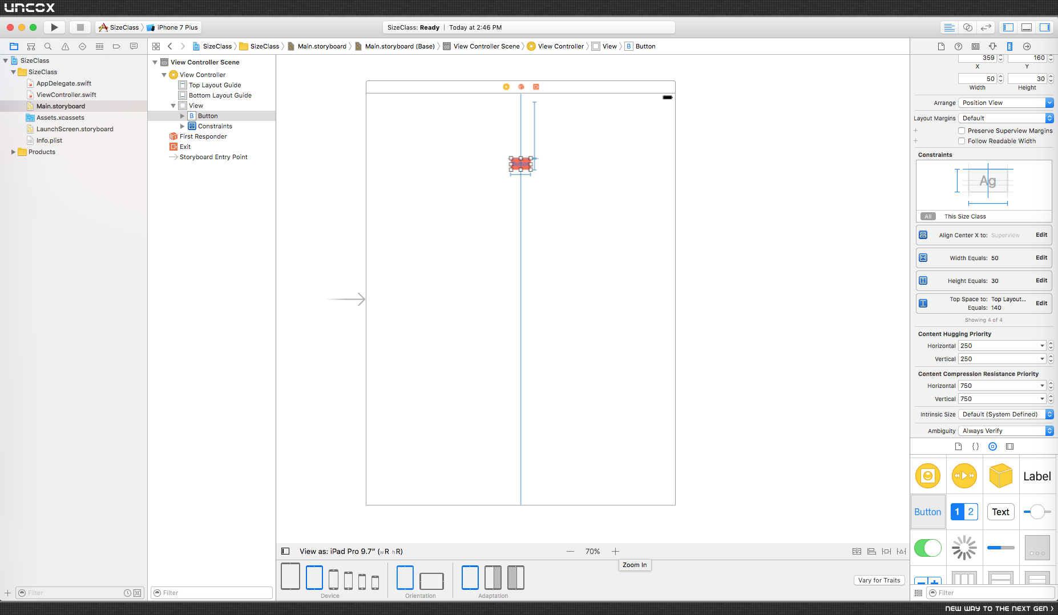Viewport: 1058px width, 615px height.
Task: Expand the Products folder
Action: pos(13,152)
